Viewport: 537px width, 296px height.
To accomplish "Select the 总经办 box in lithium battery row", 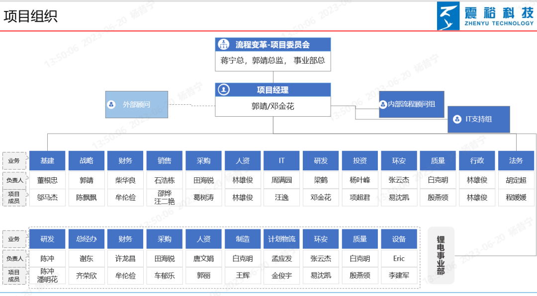I will click(86, 239).
